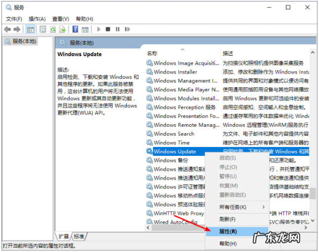Select the Windows Modules Install... service
Viewport: 319px width, 252px height.
(x=186, y=98)
